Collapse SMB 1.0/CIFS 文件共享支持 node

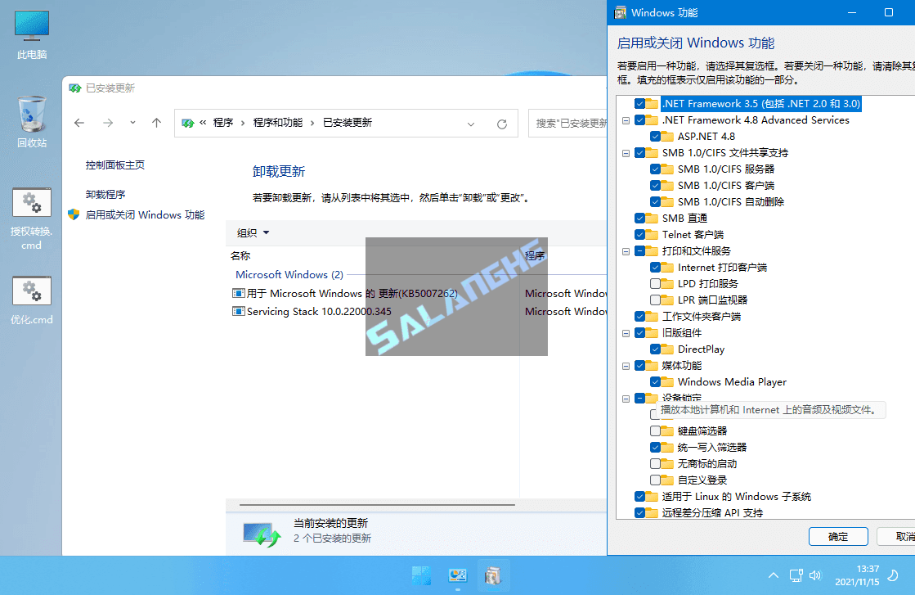pyautogui.click(x=626, y=153)
